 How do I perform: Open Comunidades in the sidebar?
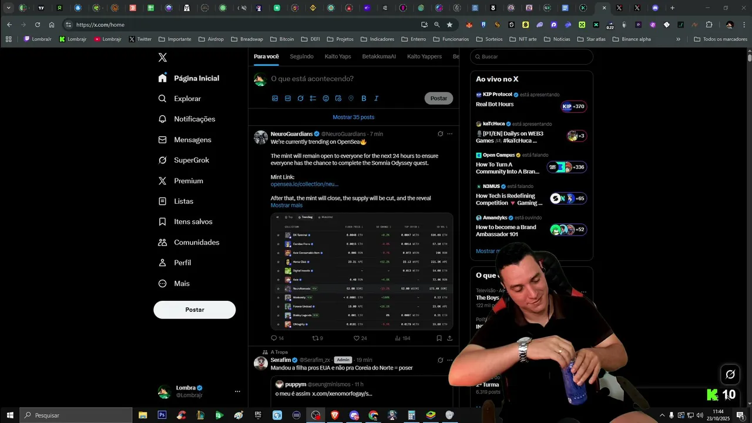tap(189, 242)
